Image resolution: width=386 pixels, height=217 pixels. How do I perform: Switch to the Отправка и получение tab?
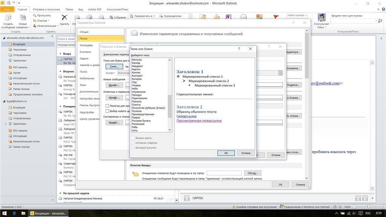tap(46, 9)
